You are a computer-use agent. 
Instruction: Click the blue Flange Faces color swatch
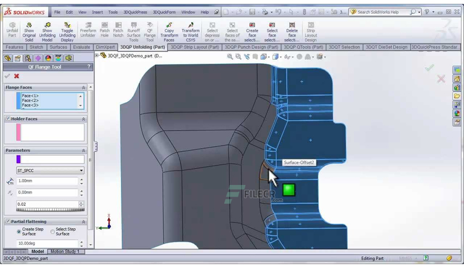(x=18, y=101)
